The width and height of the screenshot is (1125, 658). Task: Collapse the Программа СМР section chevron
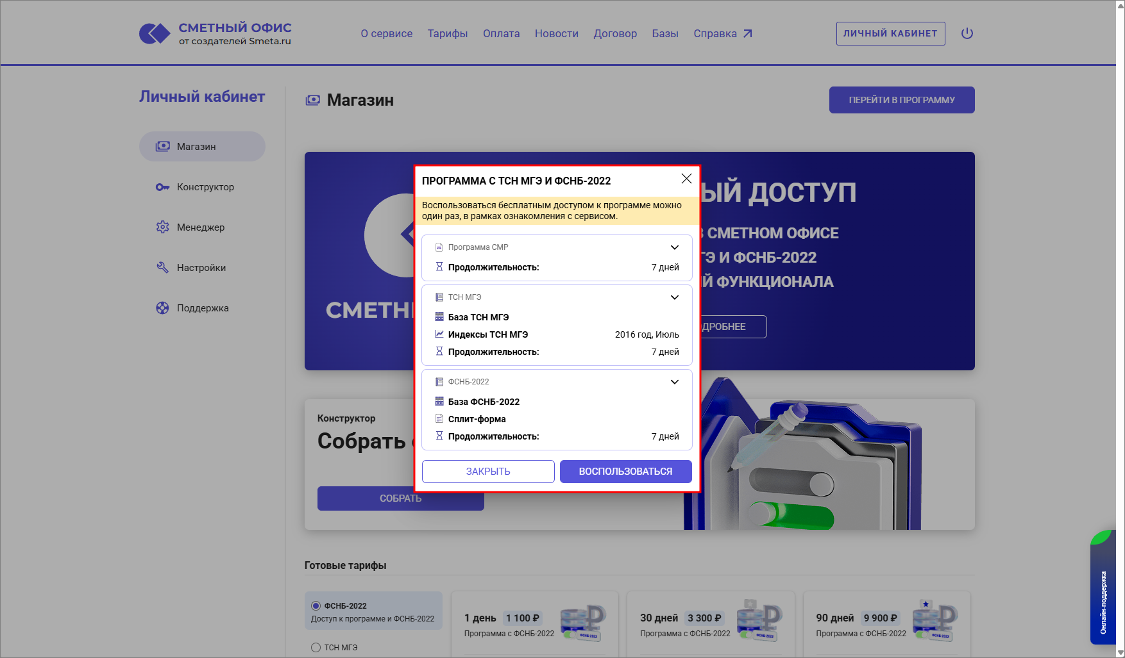click(x=675, y=247)
